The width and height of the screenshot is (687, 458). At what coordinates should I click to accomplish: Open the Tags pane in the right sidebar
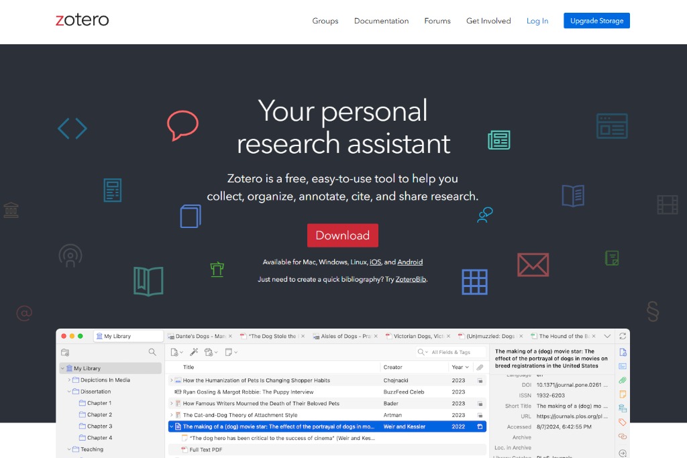(623, 422)
